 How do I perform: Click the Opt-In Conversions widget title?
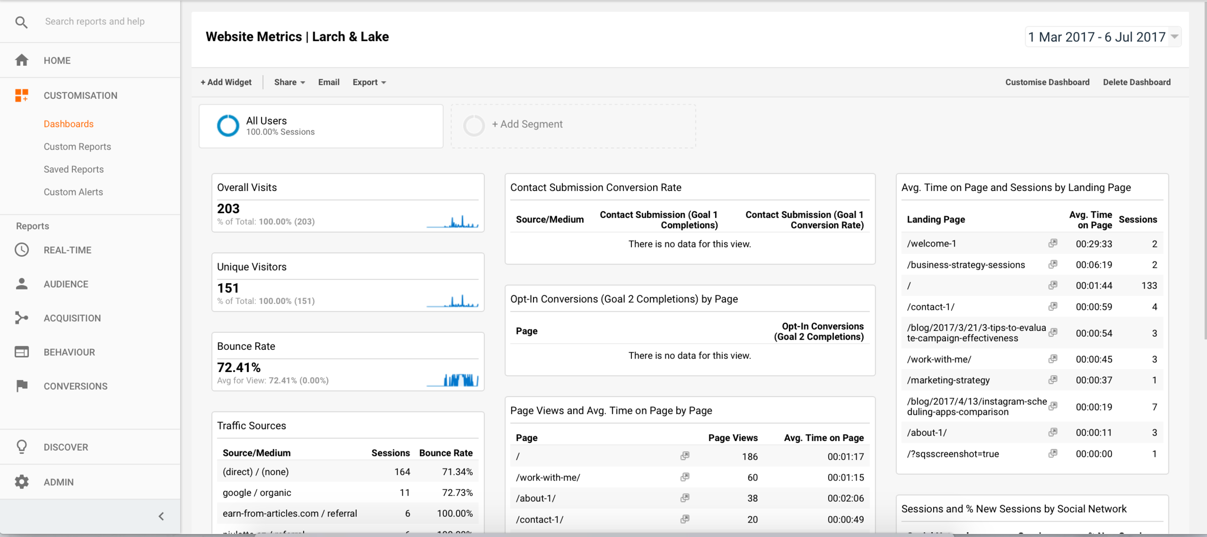click(x=624, y=299)
